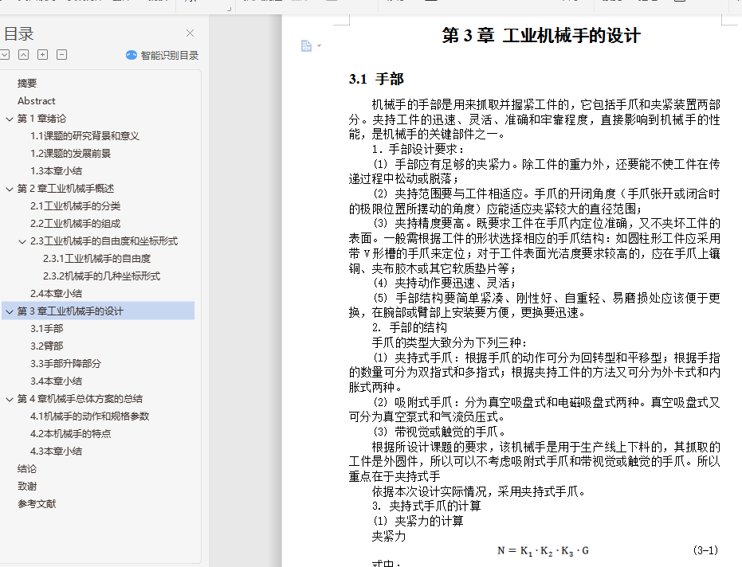Go to 1.2课题的发展前景

point(70,153)
